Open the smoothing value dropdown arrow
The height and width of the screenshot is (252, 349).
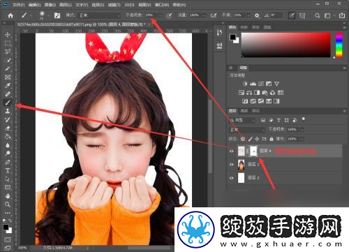[x=248, y=15]
